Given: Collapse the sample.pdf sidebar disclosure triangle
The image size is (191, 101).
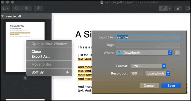Looking at the screenshot, I should pos(2,16).
